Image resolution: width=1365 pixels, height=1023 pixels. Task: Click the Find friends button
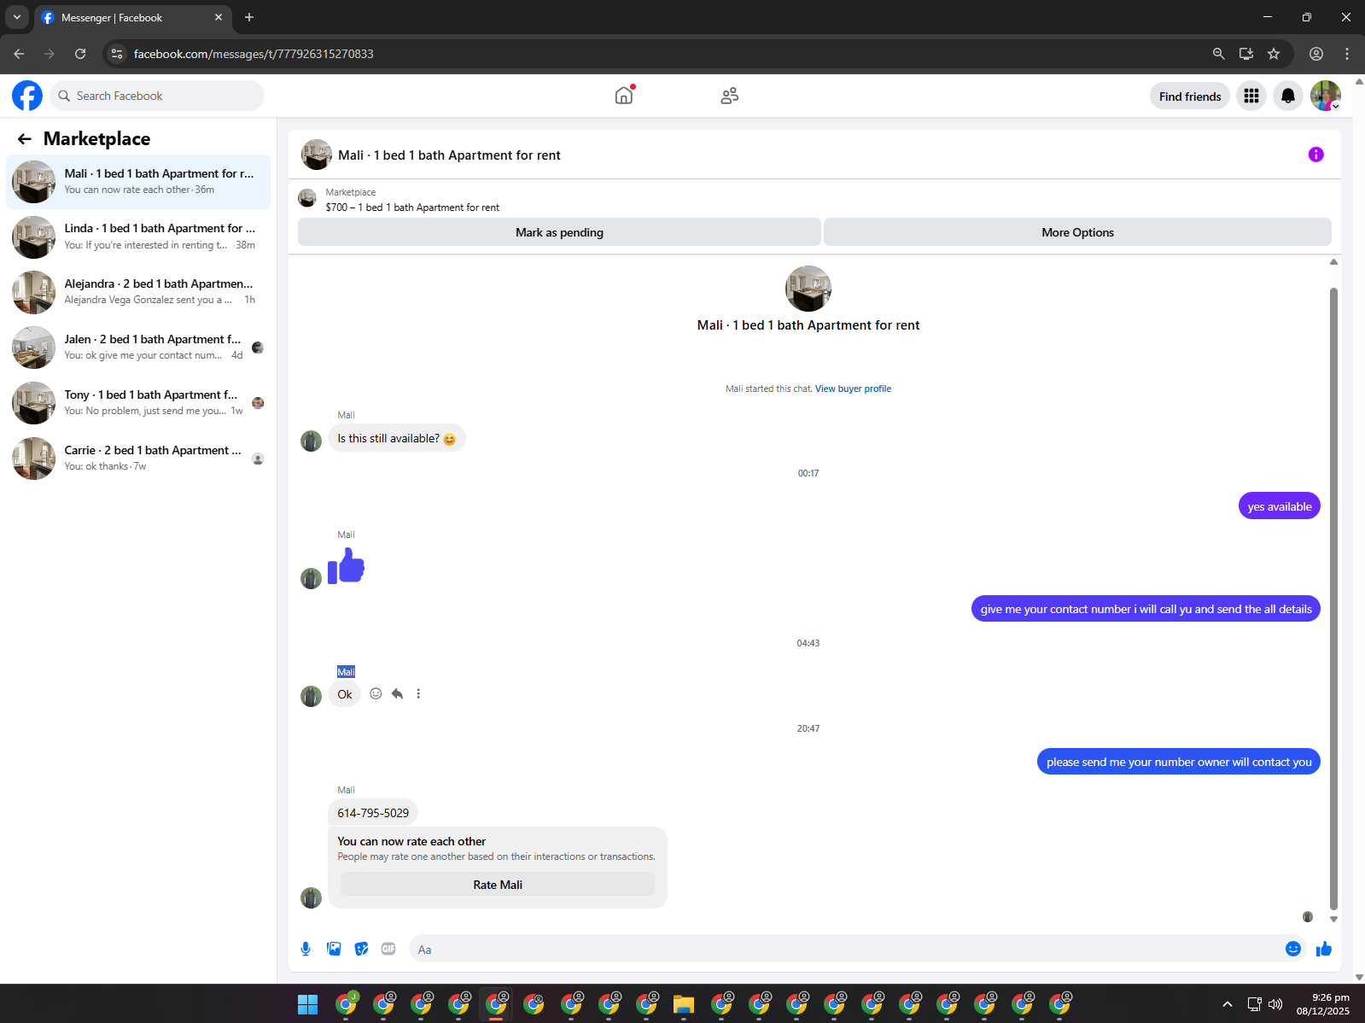1190,96
